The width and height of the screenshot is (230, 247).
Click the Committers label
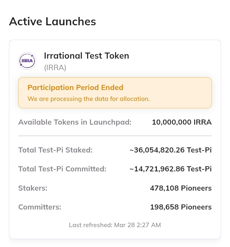pyautogui.click(x=40, y=207)
